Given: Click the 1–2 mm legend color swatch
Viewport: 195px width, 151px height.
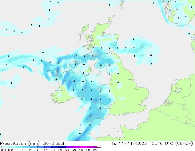Looking at the screenshot, I should coord(19,147).
